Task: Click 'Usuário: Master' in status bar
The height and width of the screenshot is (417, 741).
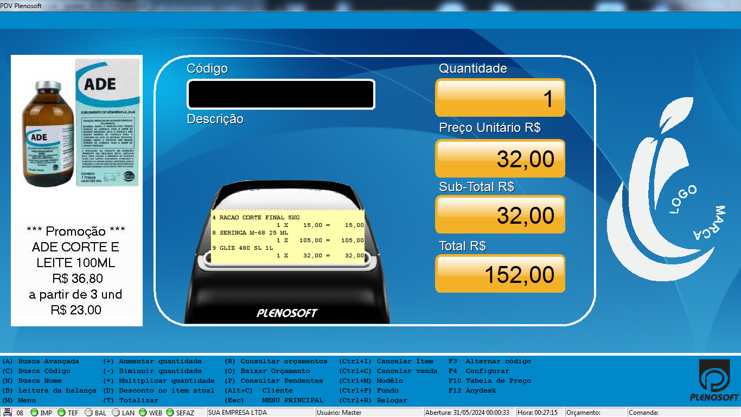Action: (x=340, y=413)
